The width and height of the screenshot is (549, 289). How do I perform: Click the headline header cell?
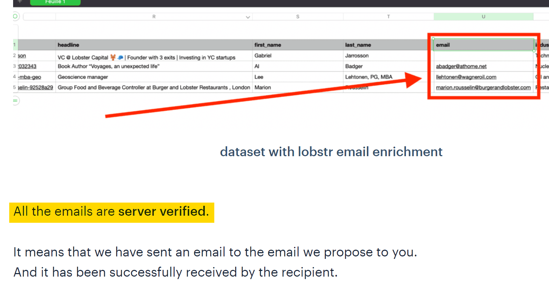pyautogui.click(x=154, y=45)
